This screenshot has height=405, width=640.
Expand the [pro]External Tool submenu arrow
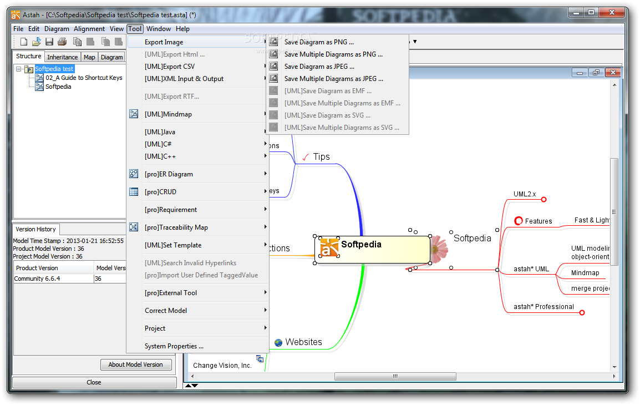point(265,292)
